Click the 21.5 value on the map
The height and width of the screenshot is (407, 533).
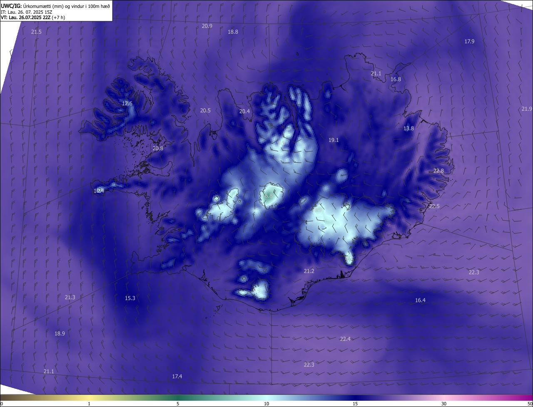[x=36, y=32]
